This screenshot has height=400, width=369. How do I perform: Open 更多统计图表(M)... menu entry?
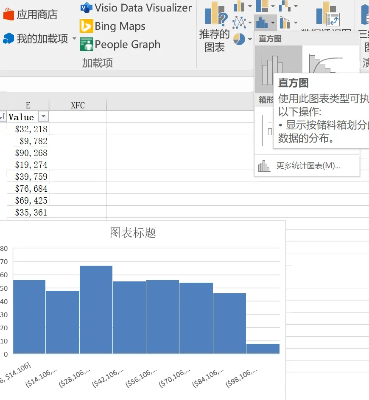[307, 166]
